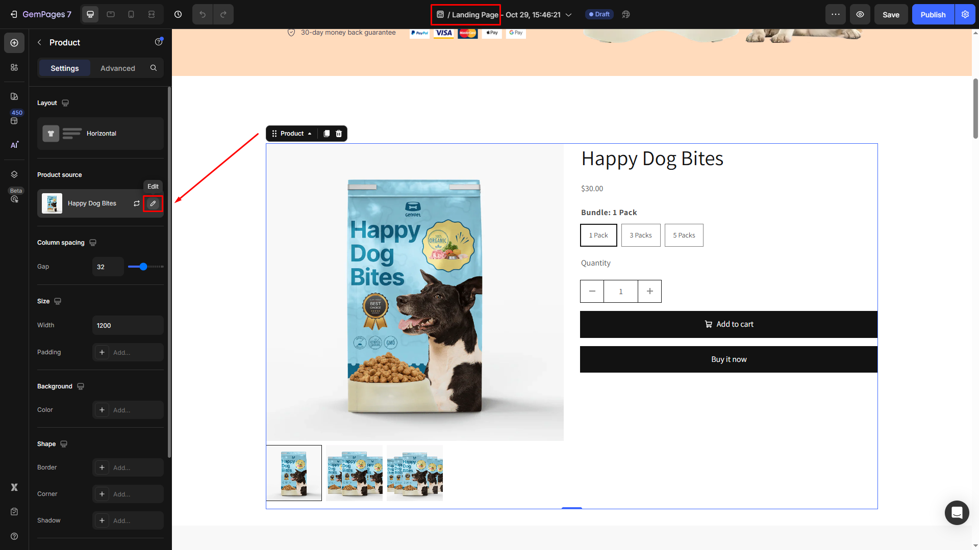Open the AI assistant in left sidebar

14,145
